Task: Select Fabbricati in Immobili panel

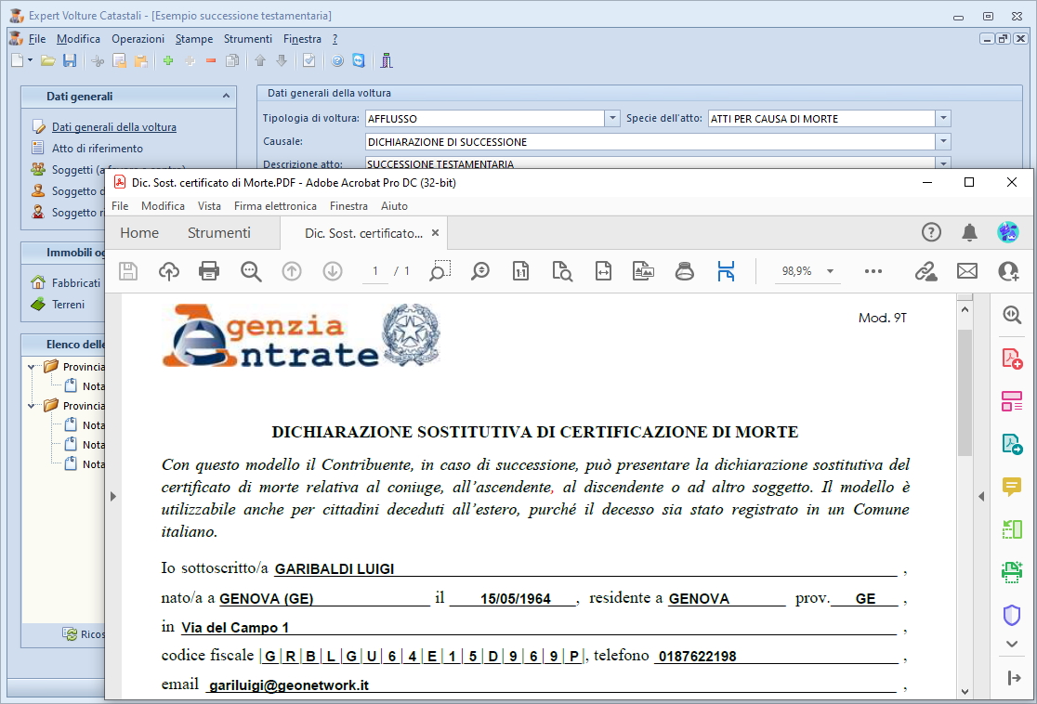Action: pyautogui.click(x=76, y=283)
